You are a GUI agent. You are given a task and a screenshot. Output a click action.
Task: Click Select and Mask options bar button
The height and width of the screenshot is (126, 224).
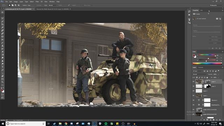(x=87, y=5)
